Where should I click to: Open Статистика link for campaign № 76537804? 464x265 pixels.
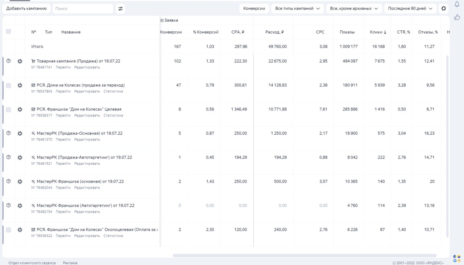point(113,91)
